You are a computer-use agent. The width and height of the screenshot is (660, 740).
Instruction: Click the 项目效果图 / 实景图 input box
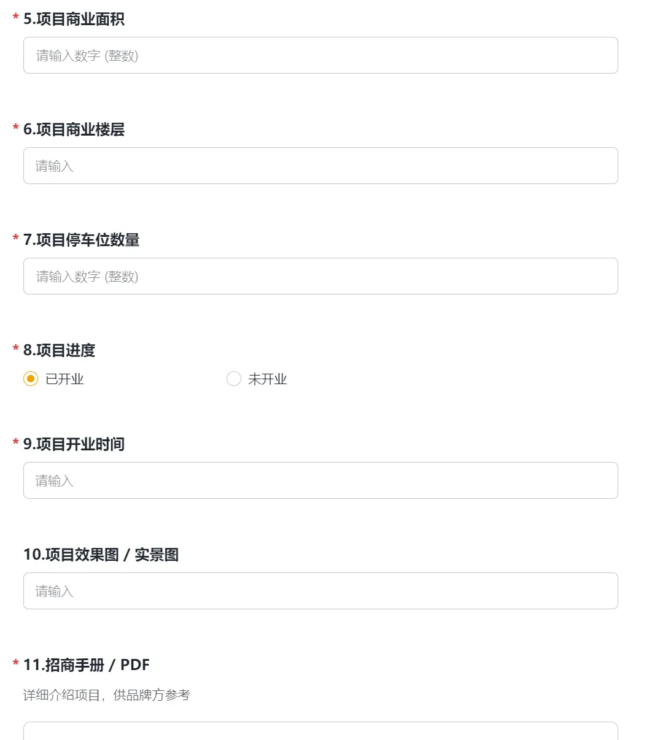pyautogui.click(x=320, y=591)
